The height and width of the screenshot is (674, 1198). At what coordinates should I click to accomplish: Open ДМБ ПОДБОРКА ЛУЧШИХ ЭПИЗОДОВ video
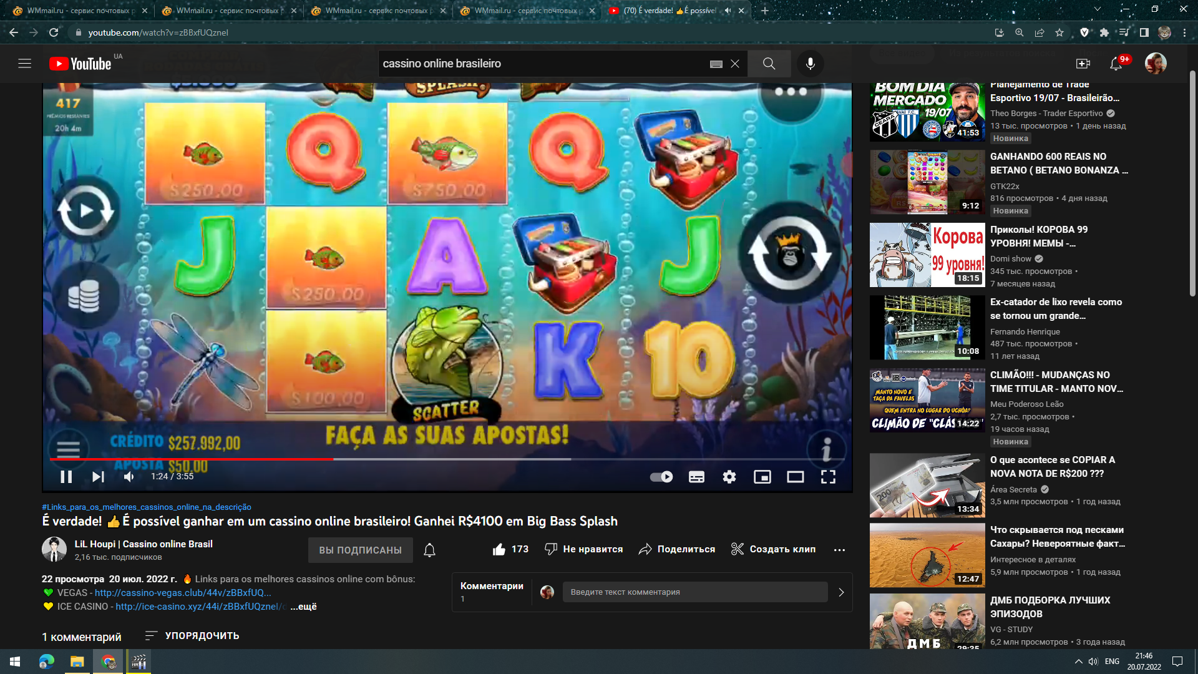pyautogui.click(x=1050, y=607)
